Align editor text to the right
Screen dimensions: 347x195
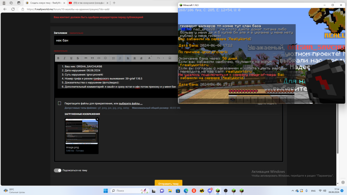(x=141, y=58)
